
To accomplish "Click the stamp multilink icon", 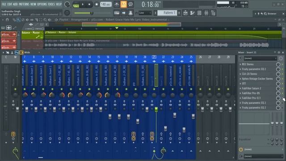I will coord(130,13).
